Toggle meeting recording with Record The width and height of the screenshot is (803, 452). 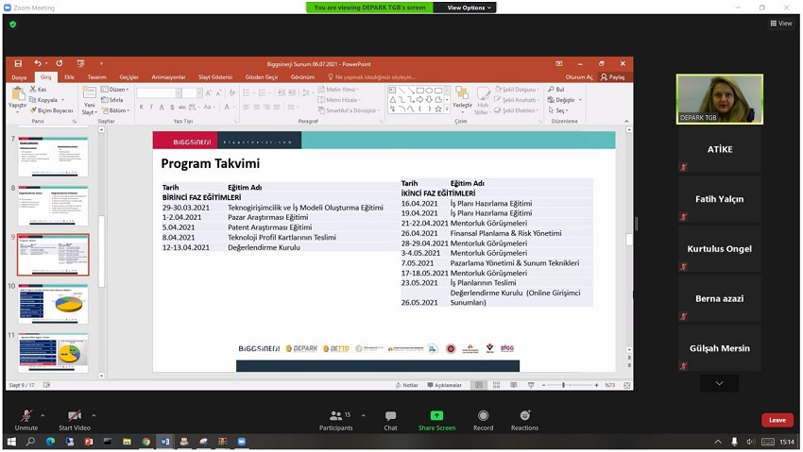483,420
